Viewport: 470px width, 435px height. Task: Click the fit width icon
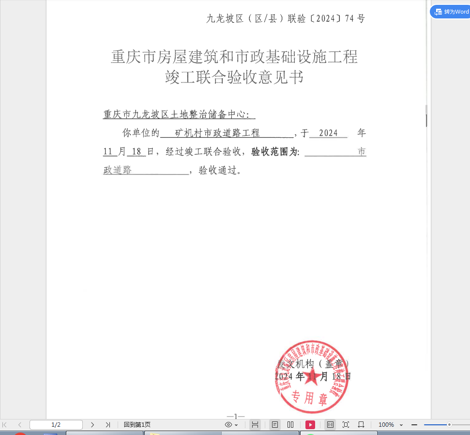361,424
